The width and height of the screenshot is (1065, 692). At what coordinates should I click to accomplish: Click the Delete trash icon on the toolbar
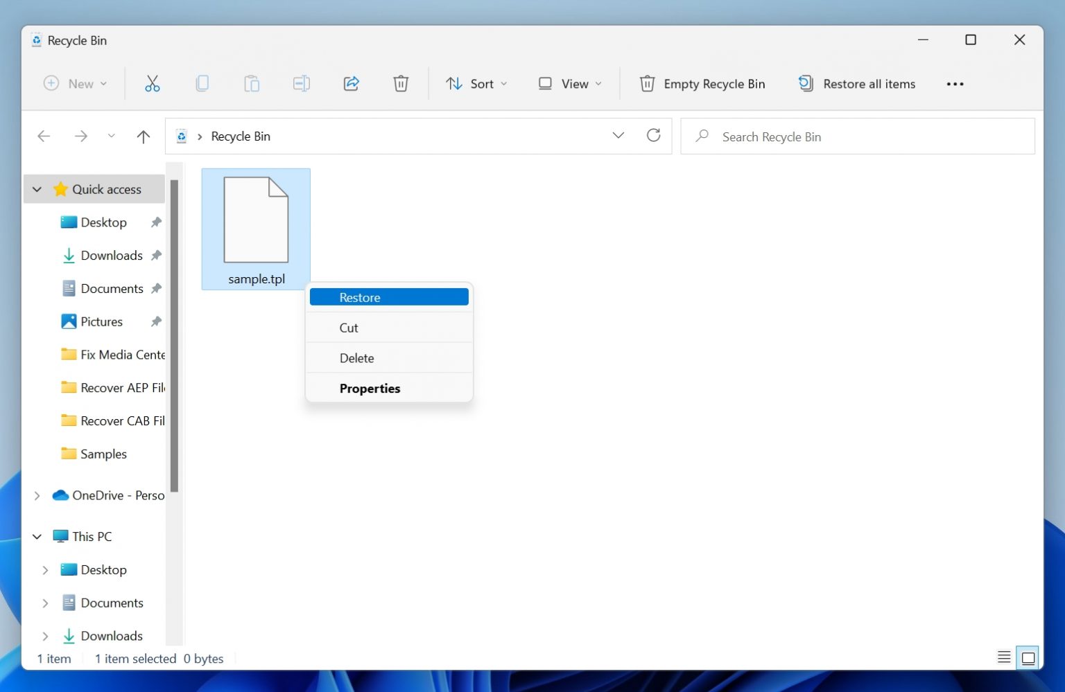pos(401,83)
